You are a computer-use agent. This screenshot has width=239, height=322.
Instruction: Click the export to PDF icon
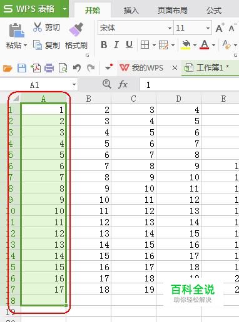[36, 68]
